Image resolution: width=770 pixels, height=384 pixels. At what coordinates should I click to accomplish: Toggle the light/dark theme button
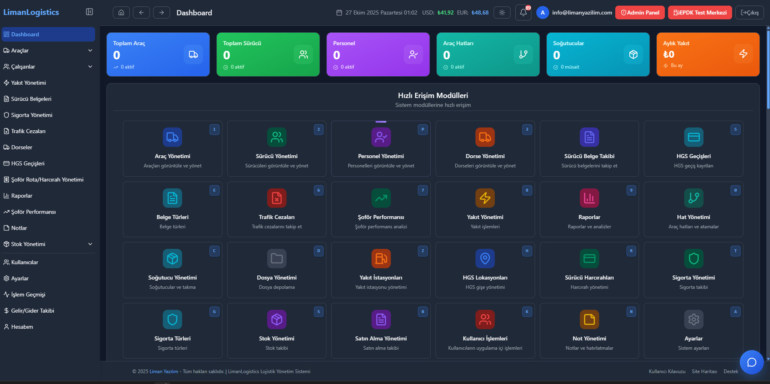[502, 13]
